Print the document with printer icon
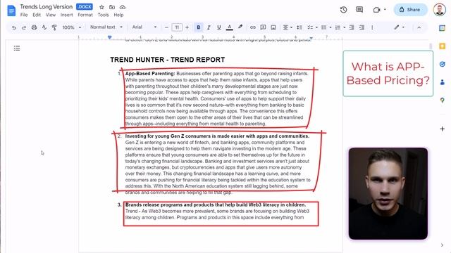 coord(35,27)
